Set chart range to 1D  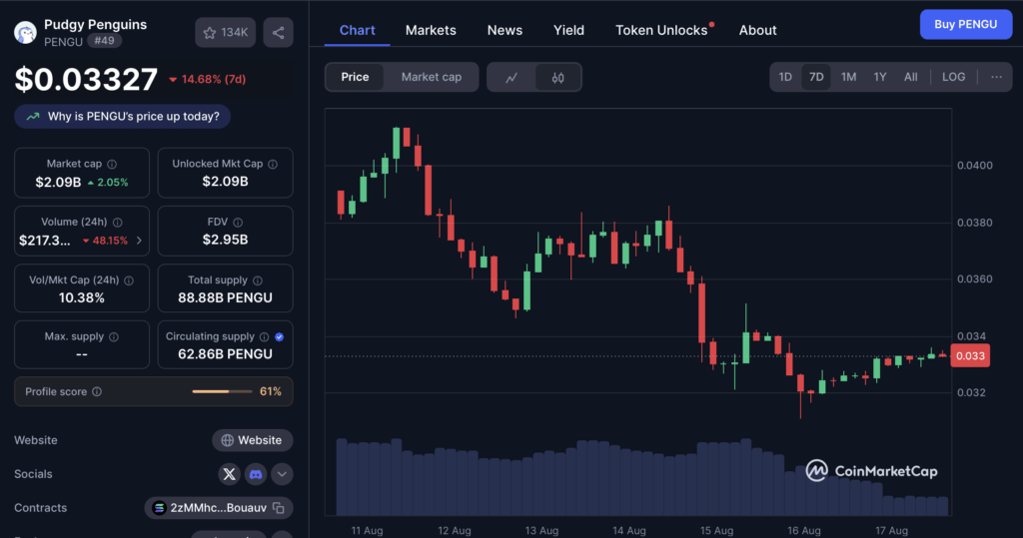(785, 77)
